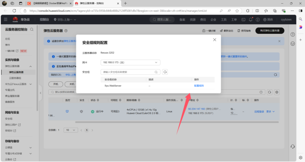
Task: Open the cyybzwx account menu
Action: coord(286,20)
